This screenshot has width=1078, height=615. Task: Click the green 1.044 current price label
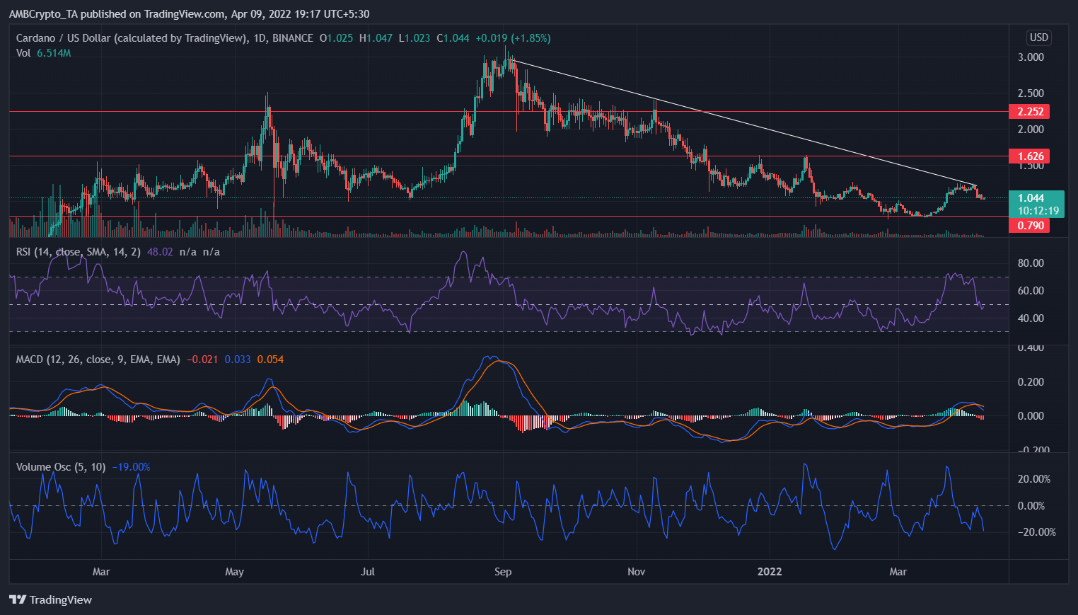click(x=1031, y=198)
